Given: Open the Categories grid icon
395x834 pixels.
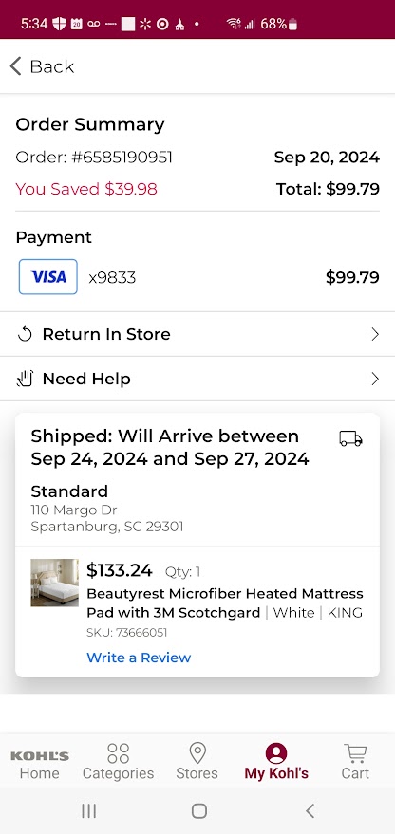Looking at the screenshot, I should coord(118,753).
